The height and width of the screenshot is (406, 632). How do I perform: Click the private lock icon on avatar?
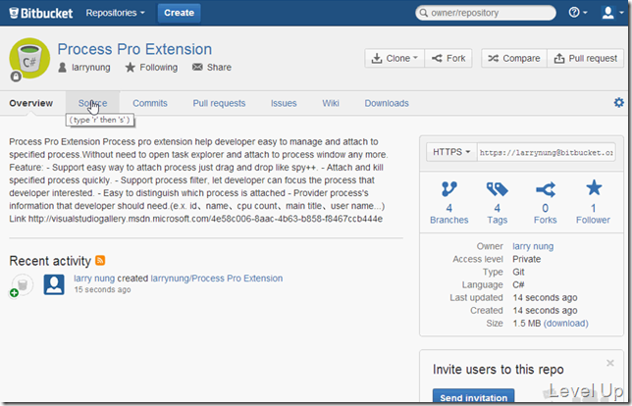pos(16,76)
